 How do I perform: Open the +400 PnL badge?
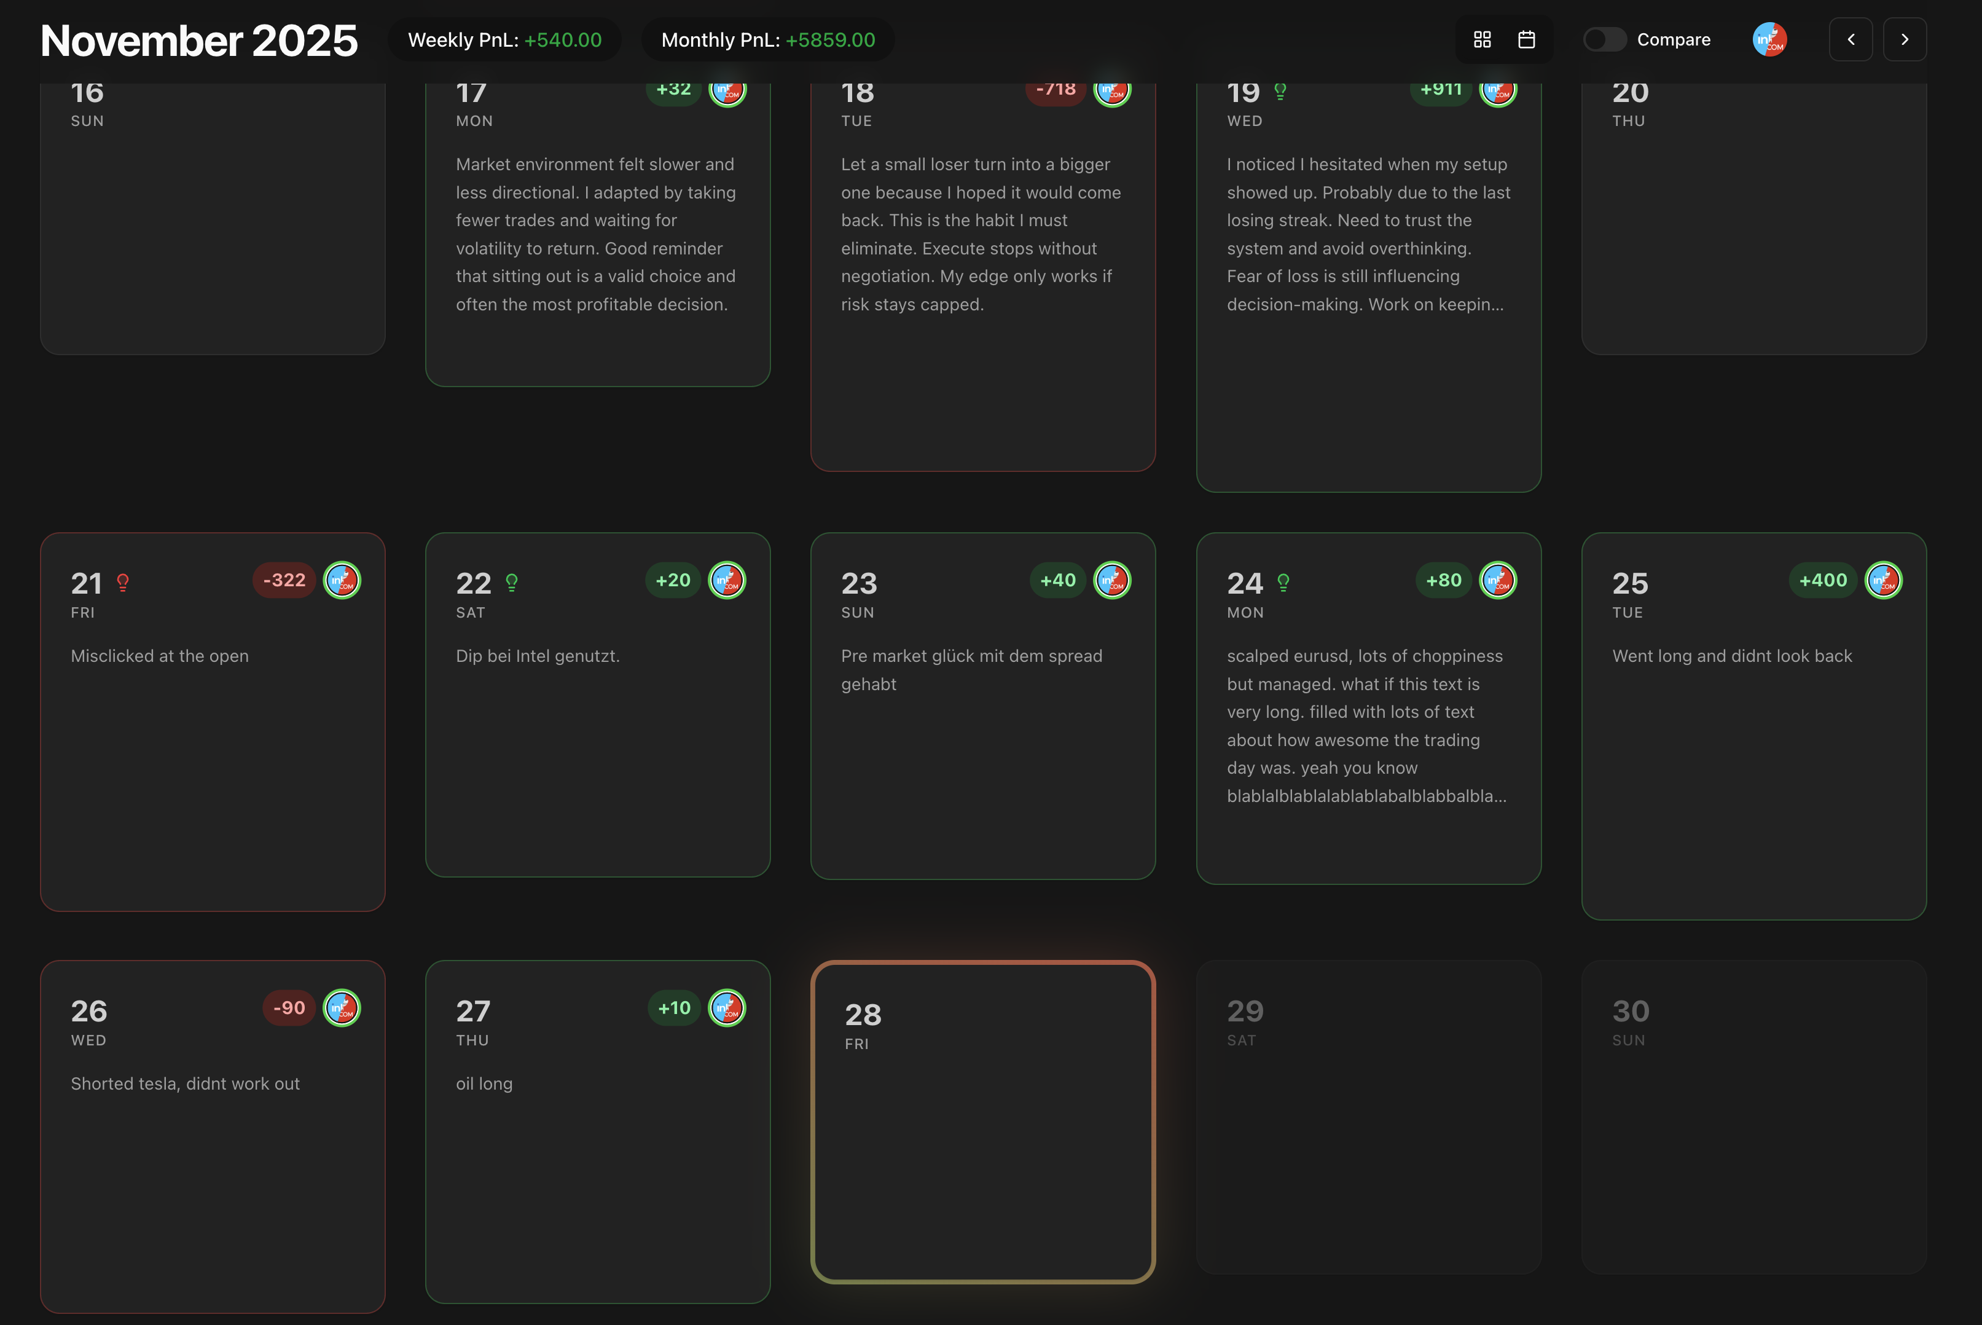[1822, 581]
